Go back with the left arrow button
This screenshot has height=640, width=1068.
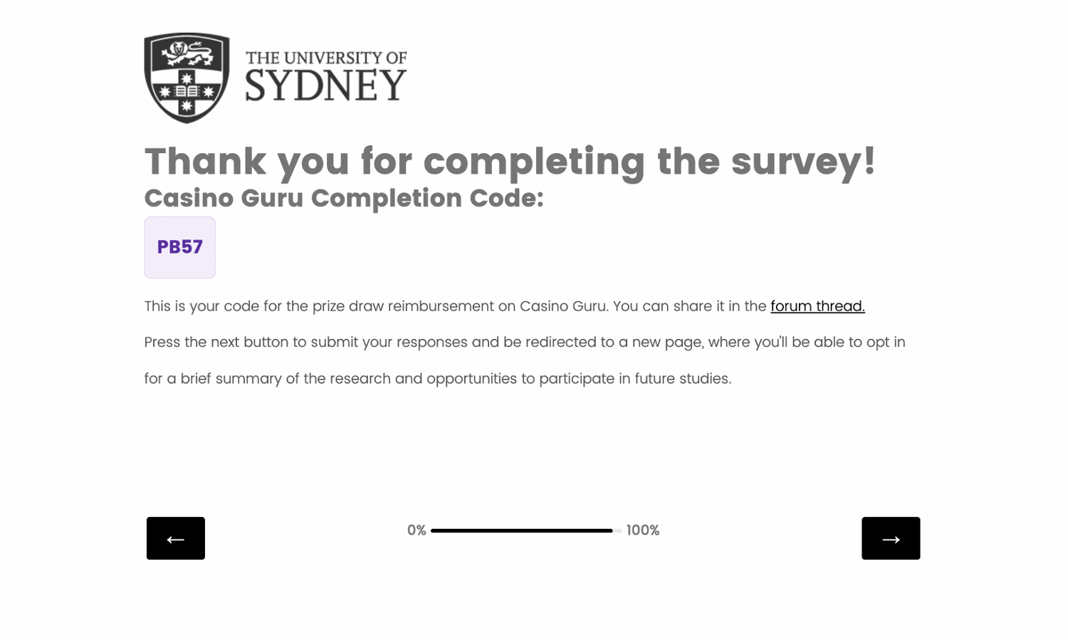176,538
